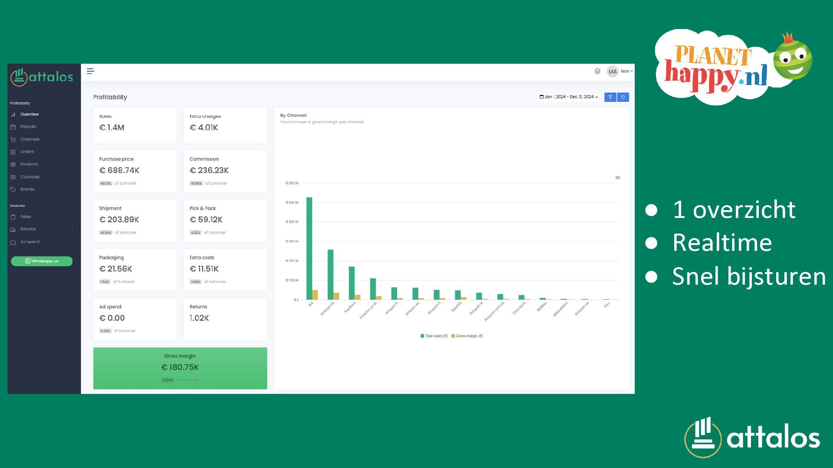The width and height of the screenshot is (833, 468).
Task: Click the Attalos logo in sidebar
Action: coord(42,77)
